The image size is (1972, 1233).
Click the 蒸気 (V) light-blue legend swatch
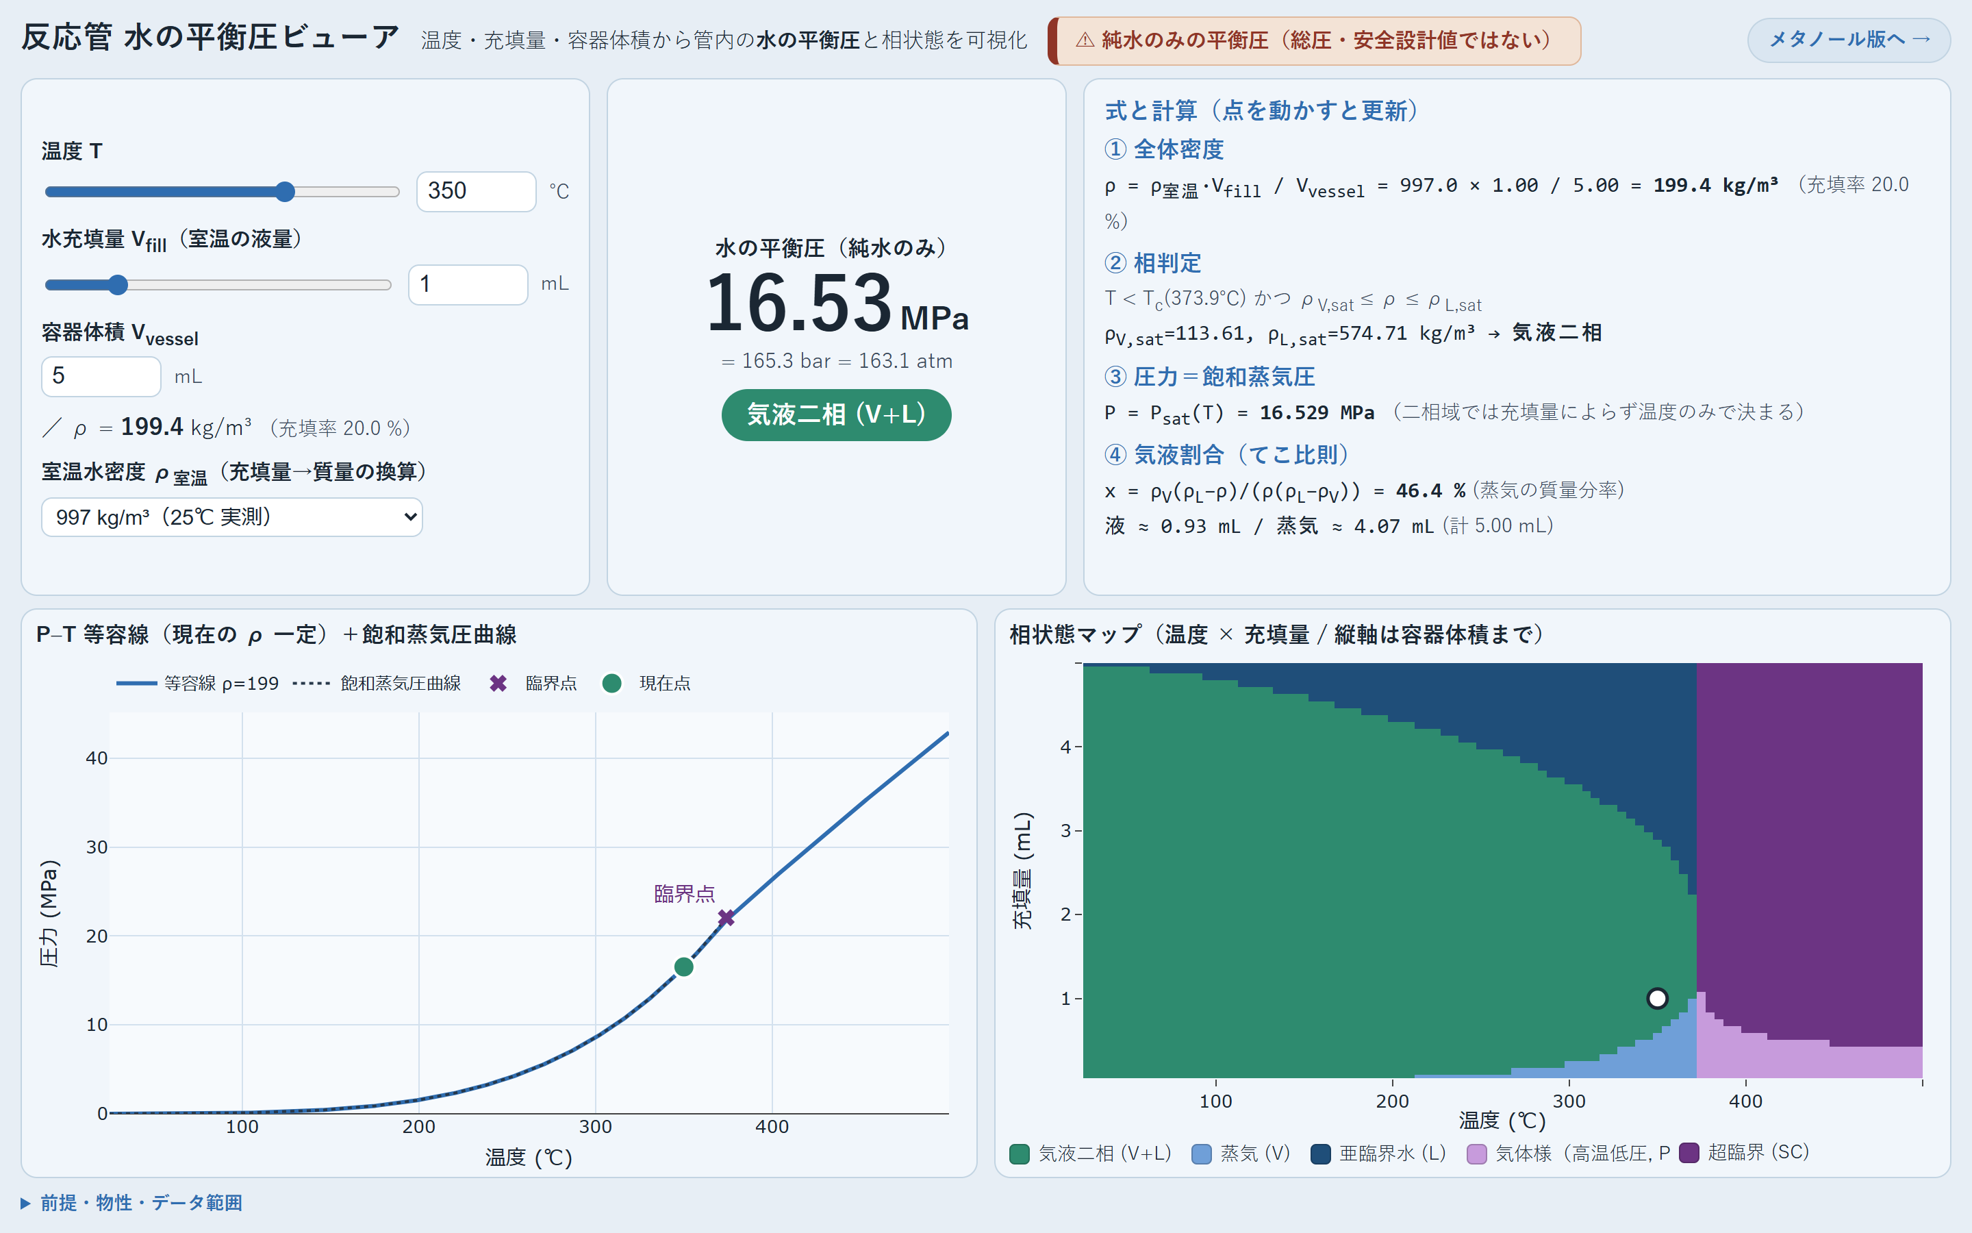1201,1154
